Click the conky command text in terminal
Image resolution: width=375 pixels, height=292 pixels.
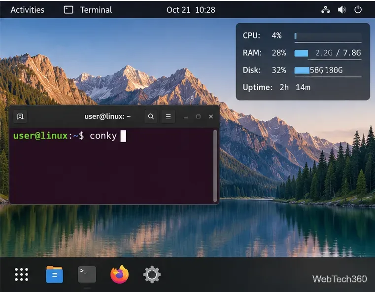point(103,136)
